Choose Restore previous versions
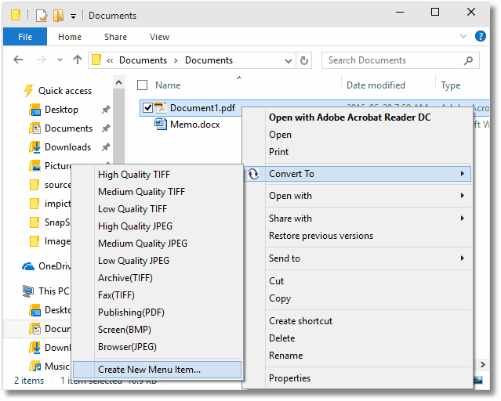The width and height of the screenshot is (501, 401). 321,236
